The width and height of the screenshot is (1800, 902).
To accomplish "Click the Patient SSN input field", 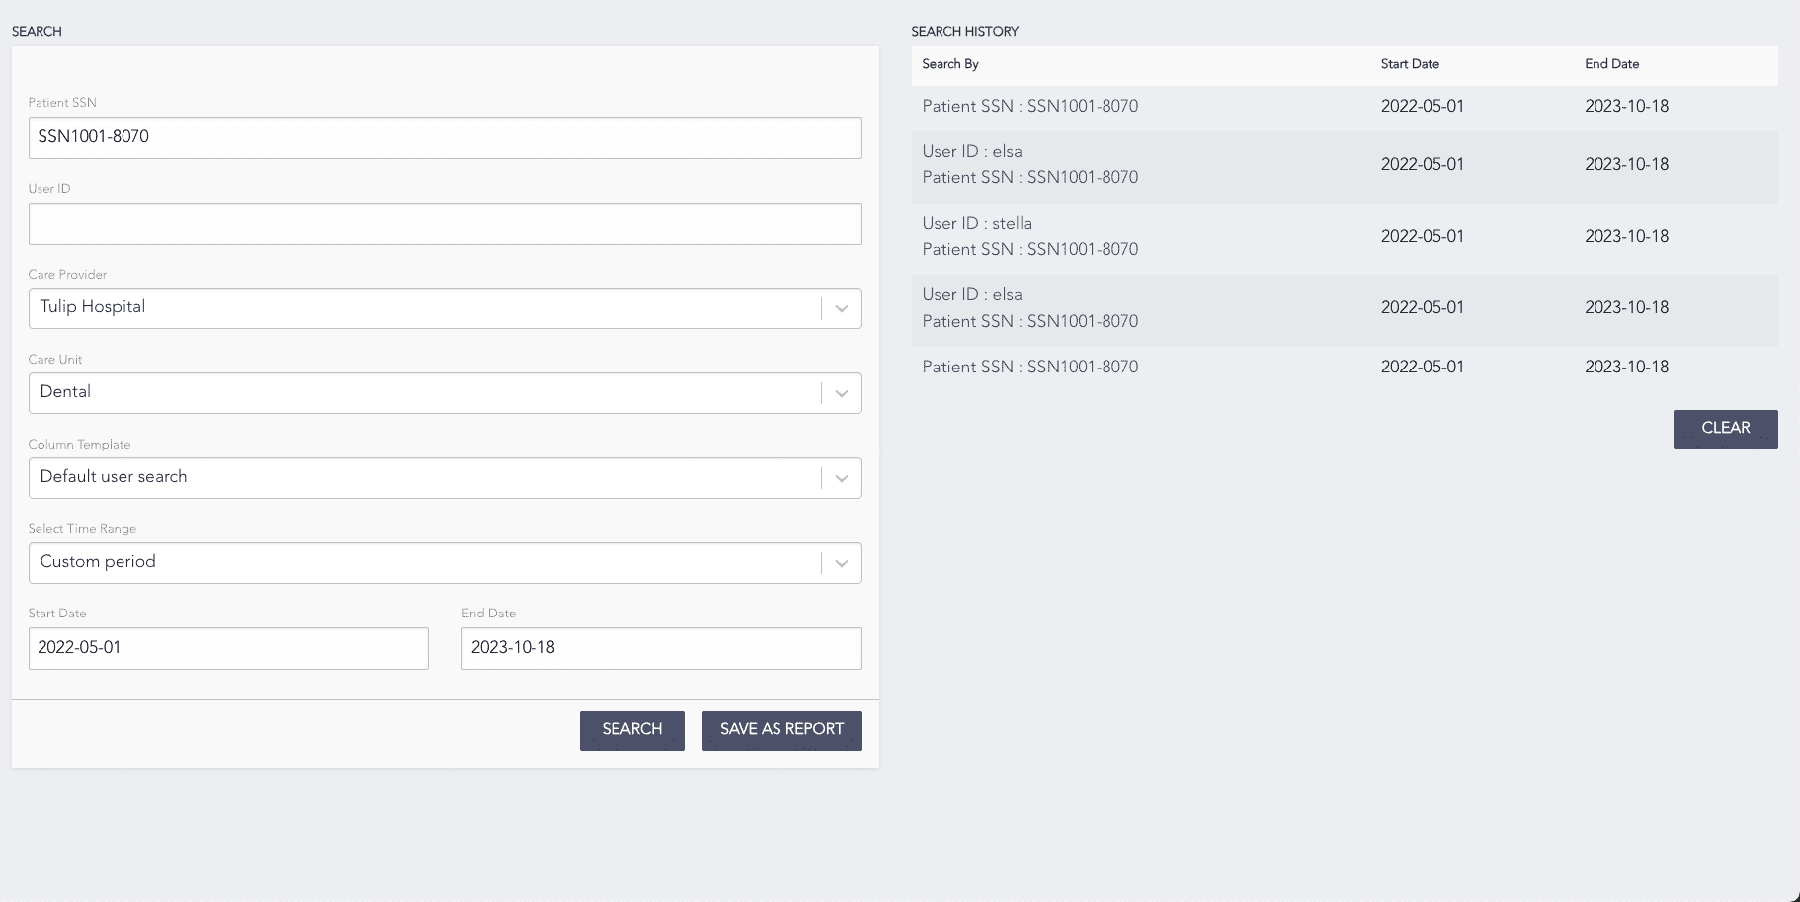I will tap(445, 137).
